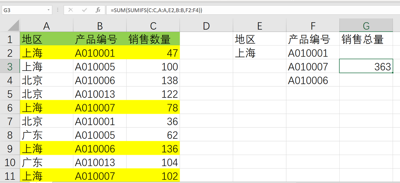Click cell G3 containing 363

coord(366,67)
